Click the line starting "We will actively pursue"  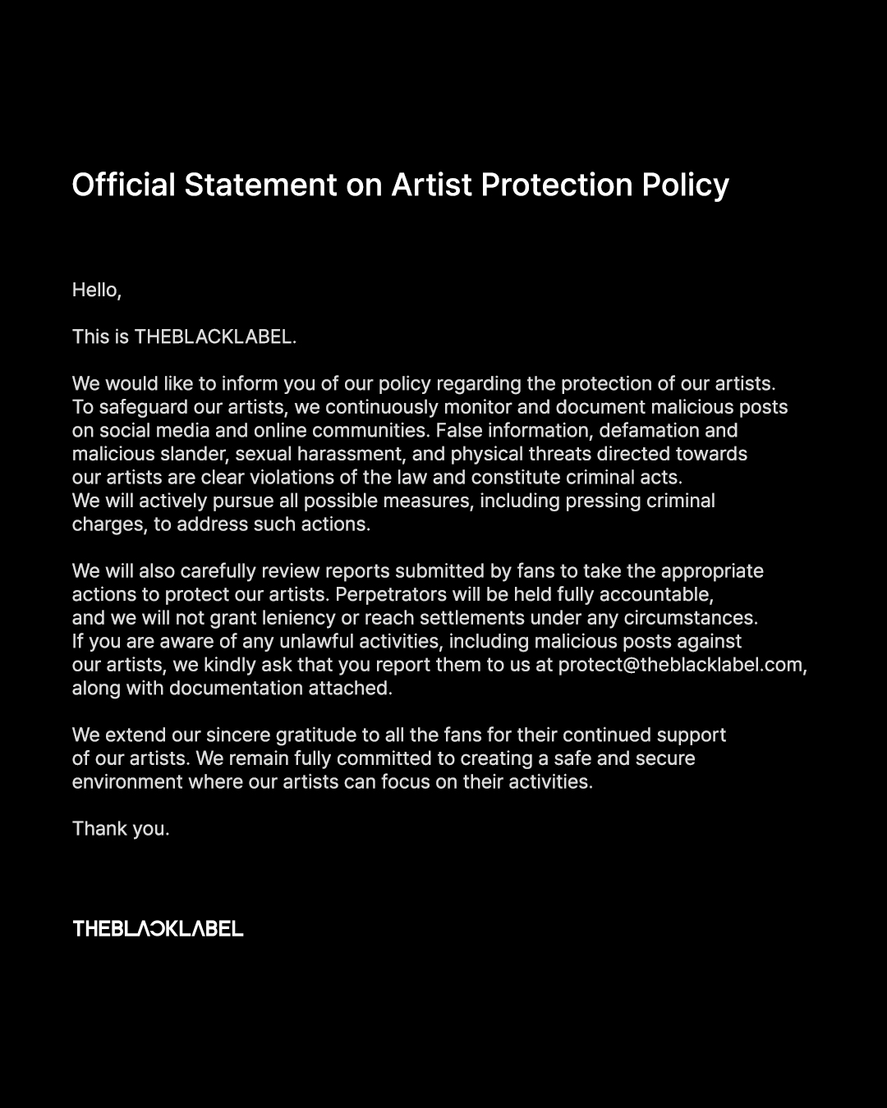[x=393, y=501]
